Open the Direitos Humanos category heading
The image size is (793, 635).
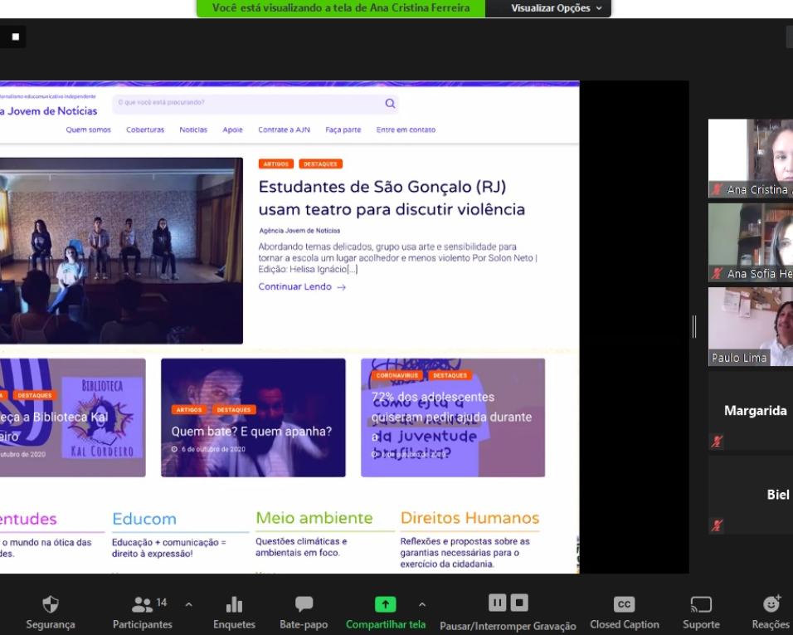[x=469, y=518]
